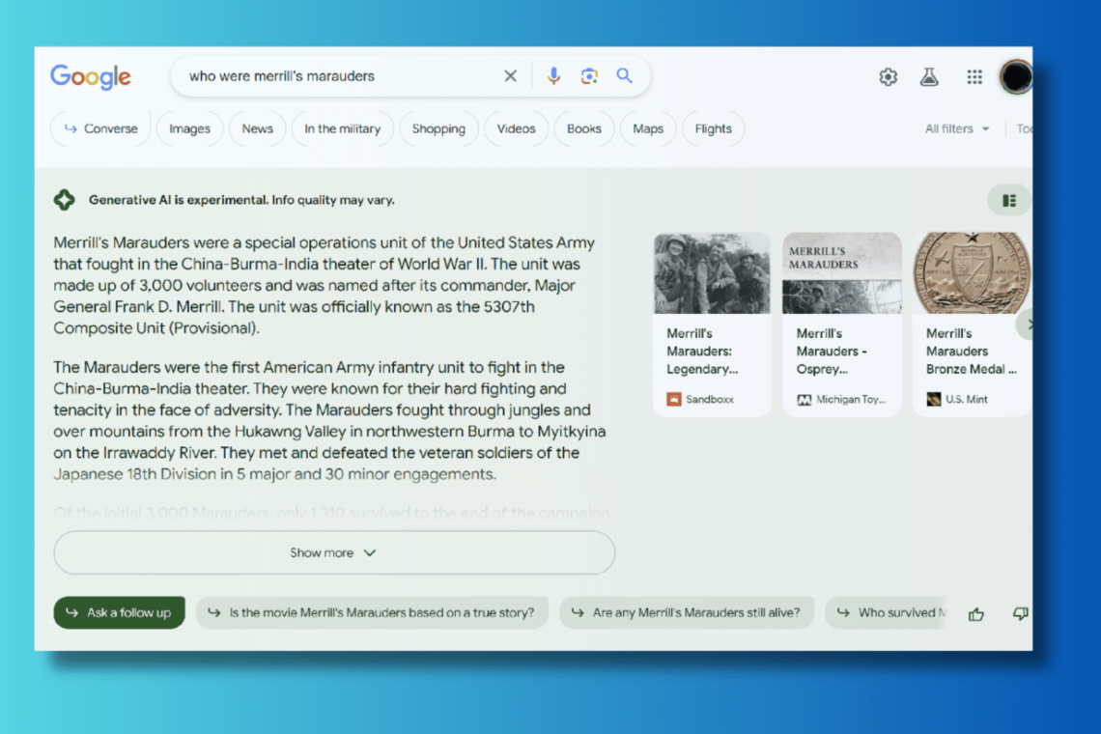The image size is (1101, 734).
Task: Open the account profile avatar
Action: pos(1016,76)
